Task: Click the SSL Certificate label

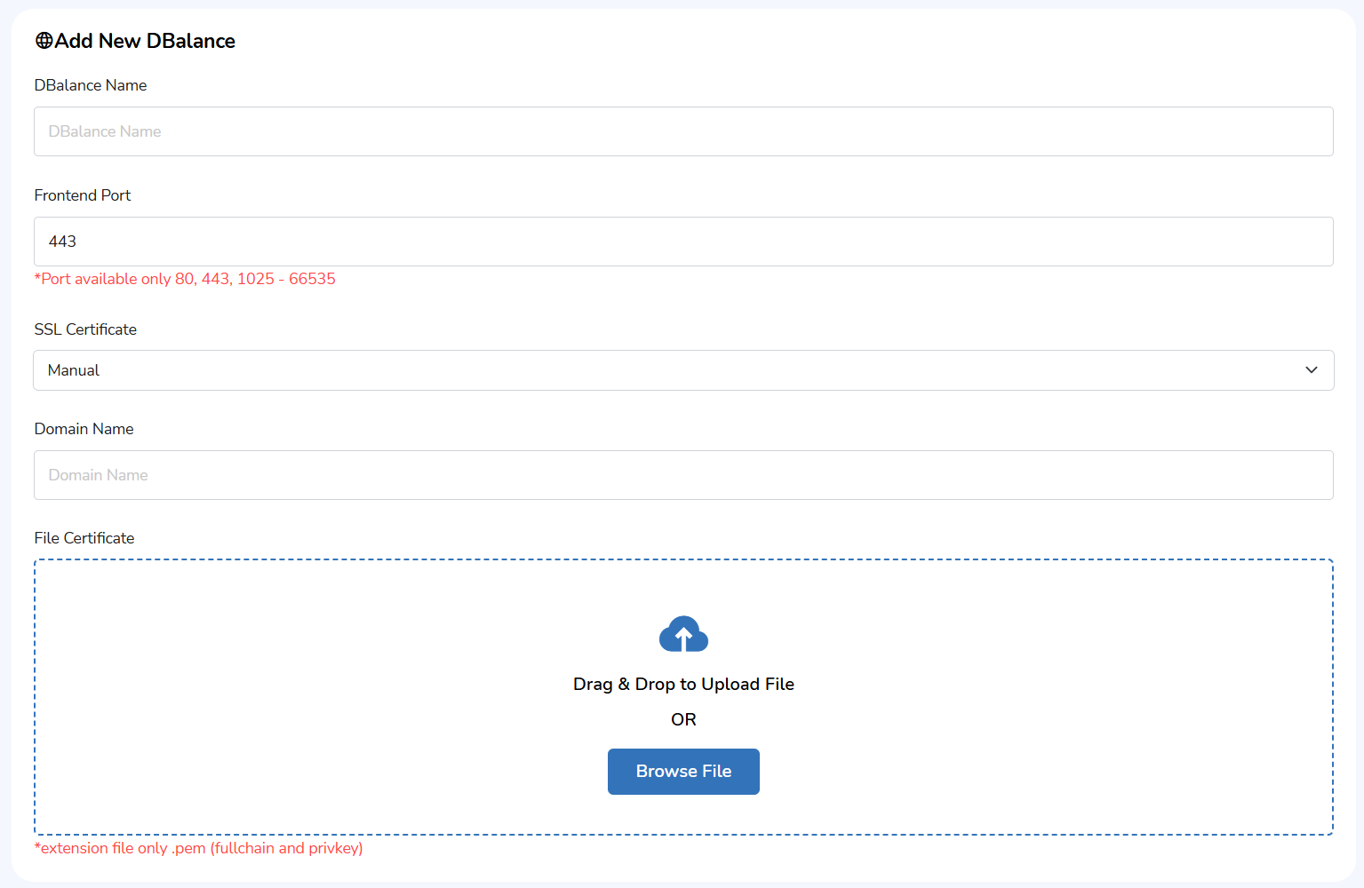Action: click(85, 329)
